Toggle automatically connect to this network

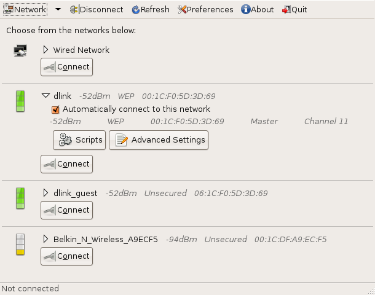point(55,109)
